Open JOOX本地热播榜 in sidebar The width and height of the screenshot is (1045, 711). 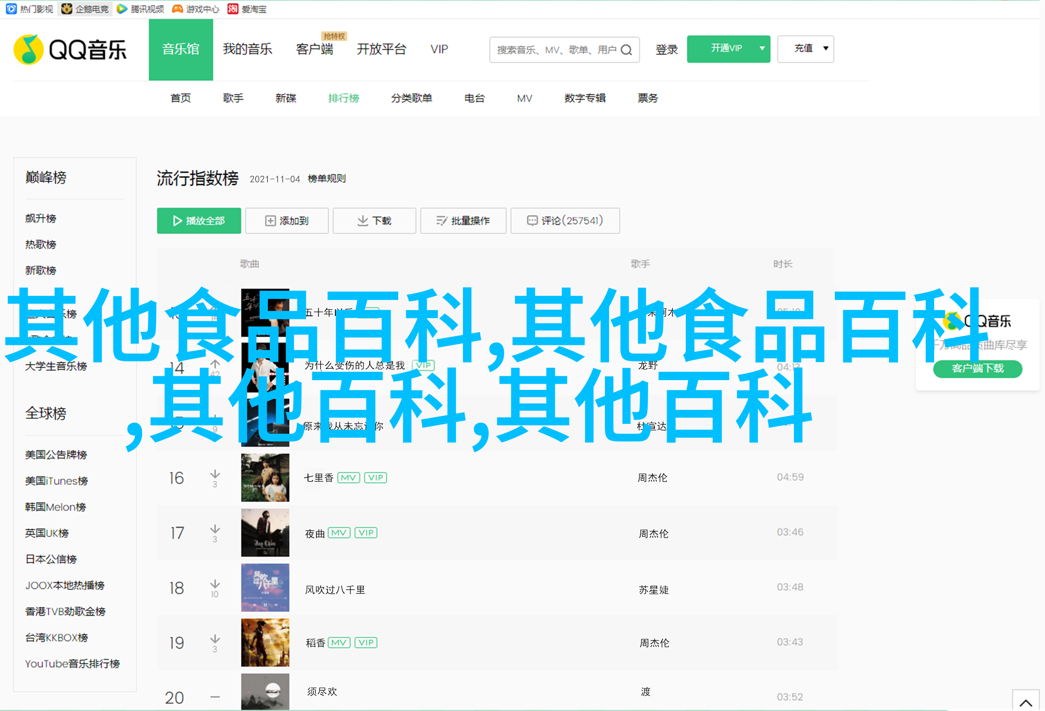(x=65, y=585)
